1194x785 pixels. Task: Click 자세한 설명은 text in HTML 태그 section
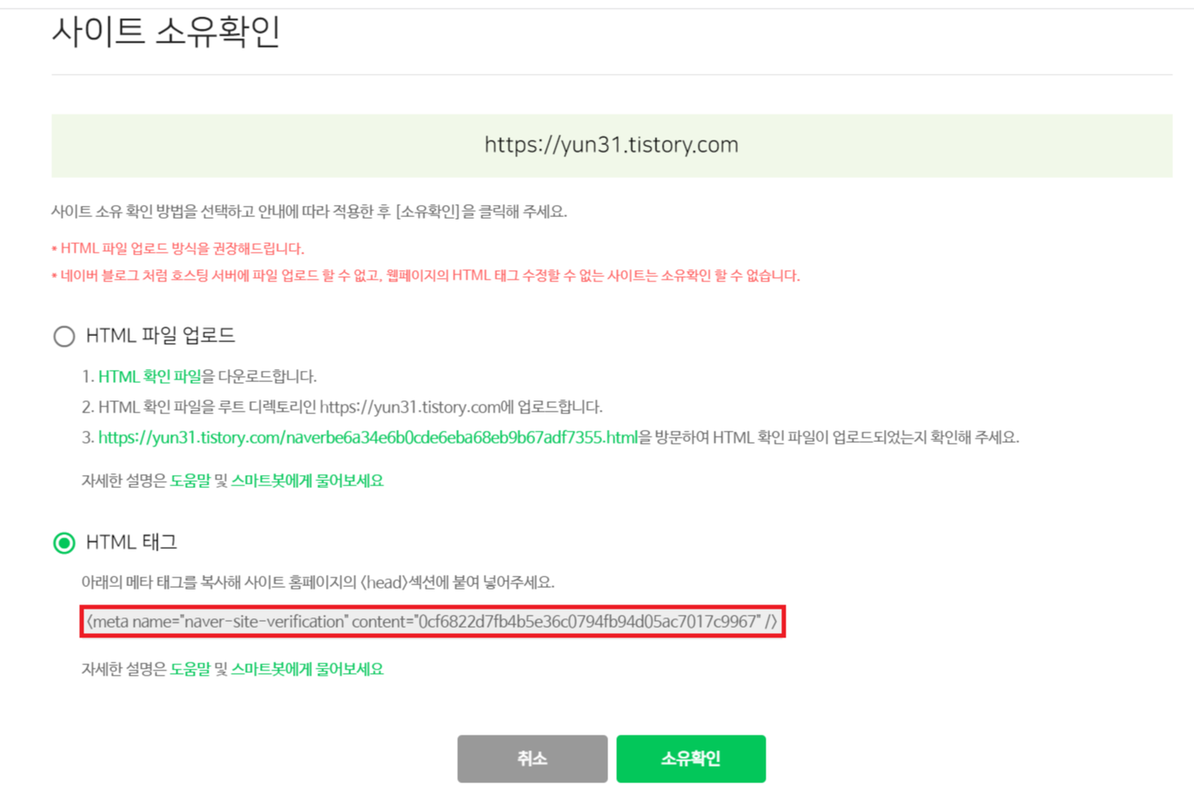(x=123, y=670)
